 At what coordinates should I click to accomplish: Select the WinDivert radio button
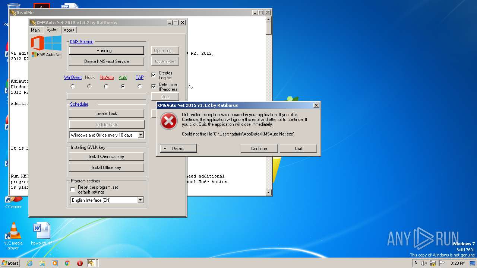(x=73, y=86)
